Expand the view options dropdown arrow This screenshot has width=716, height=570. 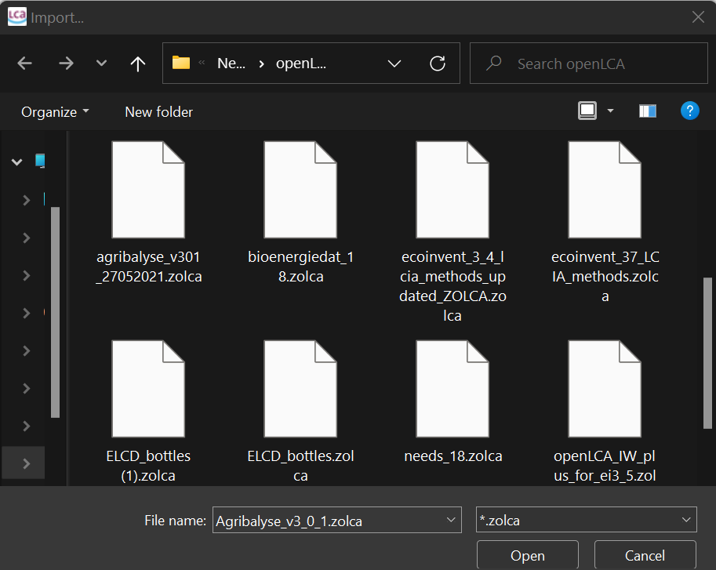[610, 111]
